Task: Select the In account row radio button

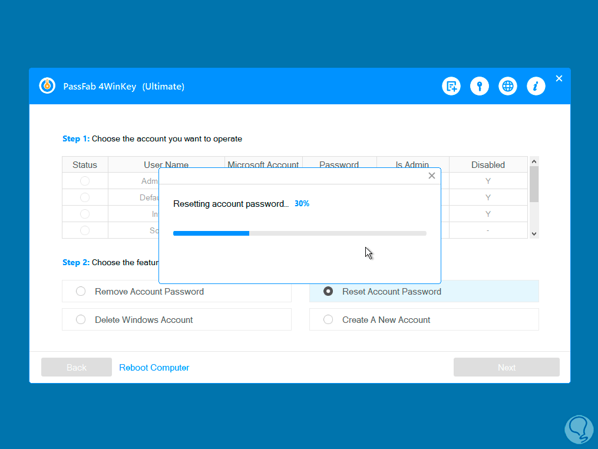Action: point(85,214)
